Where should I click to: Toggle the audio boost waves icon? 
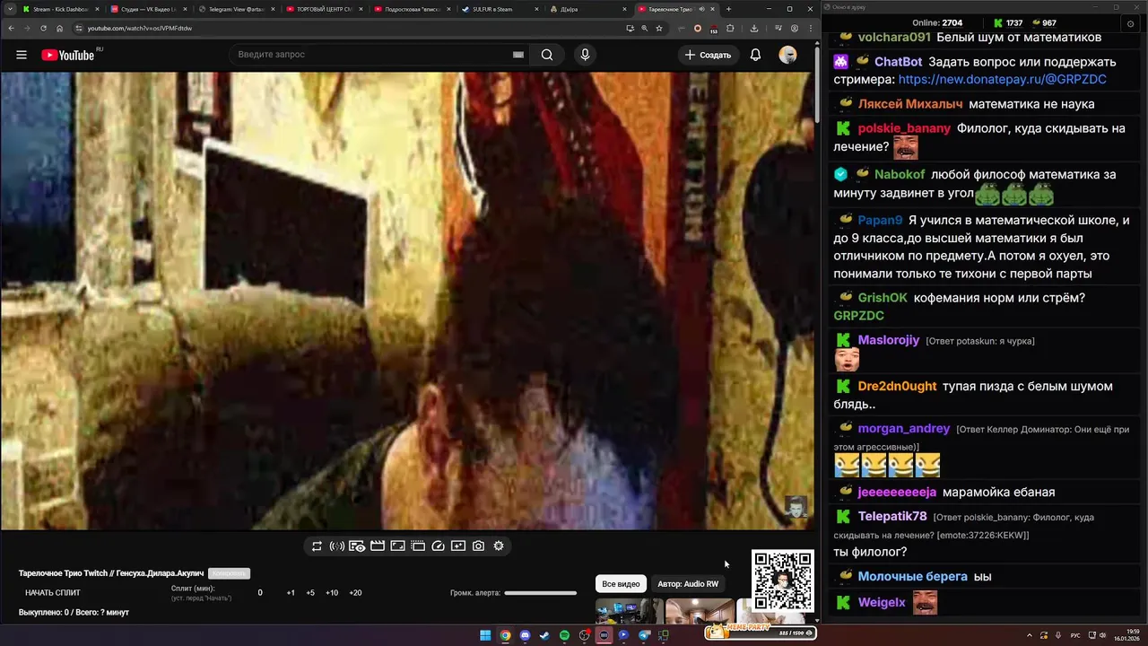tap(337, 546)
